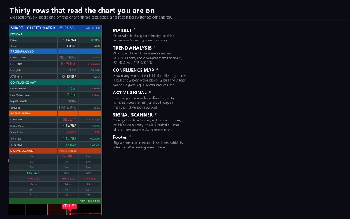Click the green TP1 value 1.14709
This screenshot has height=219, width=350.
pos(69,138)
